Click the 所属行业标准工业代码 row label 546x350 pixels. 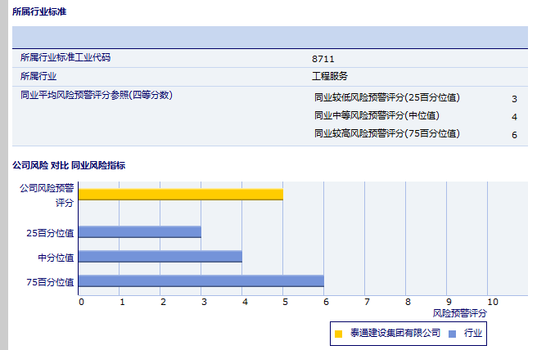[x=65, y=58]
